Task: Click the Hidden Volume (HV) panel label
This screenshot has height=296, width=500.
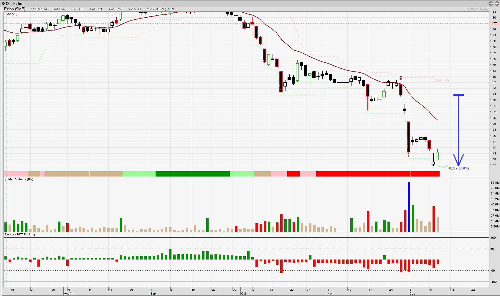Action: pyautogui.click(x=19, y=179)
